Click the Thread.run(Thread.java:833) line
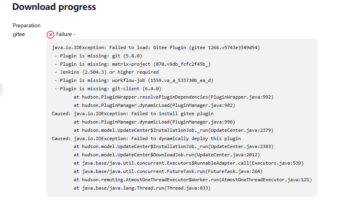 142,188
